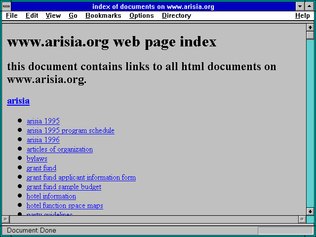Open the arisia 1995 link

[x=43, y=121]
